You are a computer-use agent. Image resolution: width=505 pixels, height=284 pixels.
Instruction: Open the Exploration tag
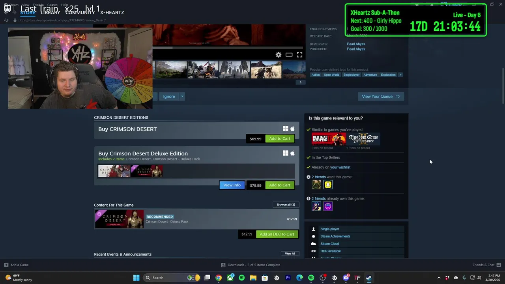pos(388,75)
